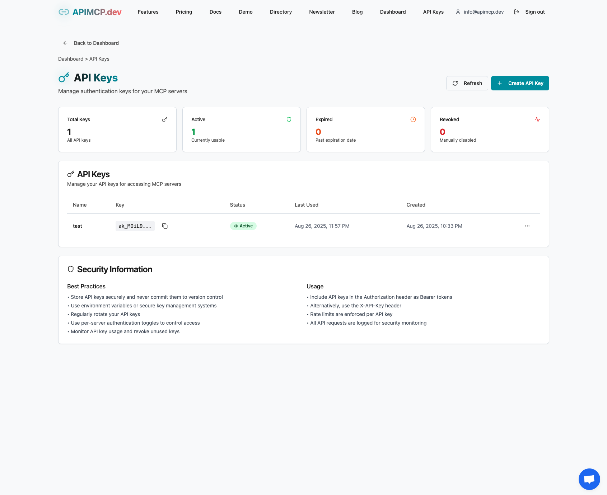Copy the ak_MOiL9 API key to clipboard
This screenshot has height=495, width=607.
coord(165,226)
